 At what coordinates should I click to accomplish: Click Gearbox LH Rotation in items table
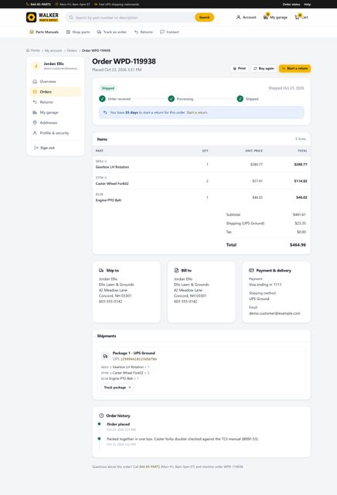112,167
